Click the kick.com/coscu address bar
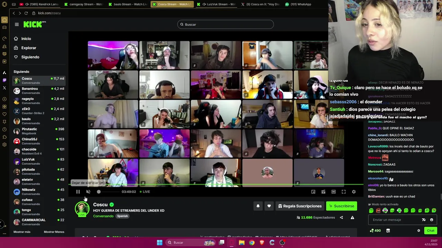This screenshot has height=248, width=442. point(49,13)
